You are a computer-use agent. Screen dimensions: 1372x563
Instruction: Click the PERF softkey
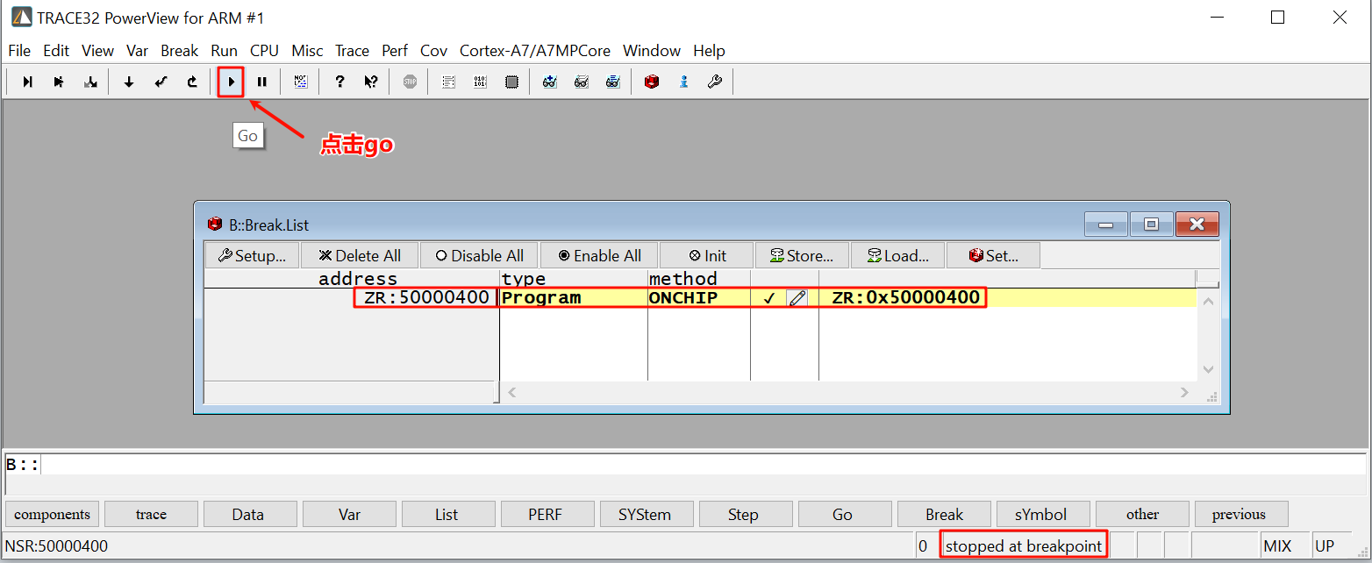(x=546, y=515)
